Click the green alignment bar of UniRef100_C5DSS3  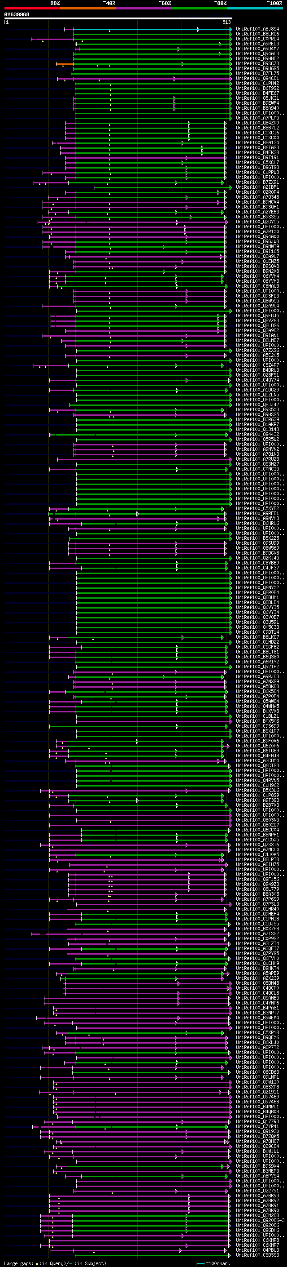pos(152,1255)
